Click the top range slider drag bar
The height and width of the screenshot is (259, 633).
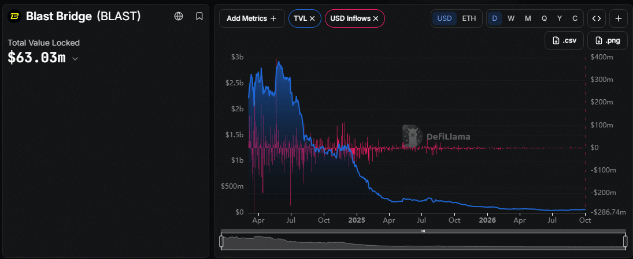(x=423, y=231)
